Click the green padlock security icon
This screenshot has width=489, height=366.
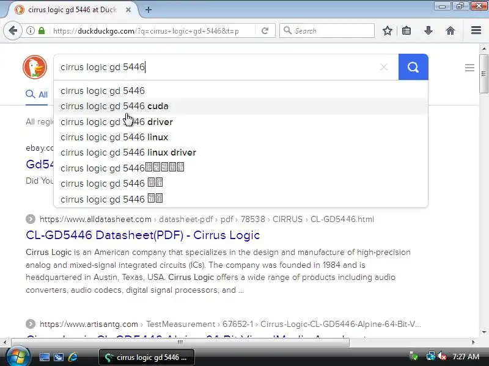coord(42,30)
